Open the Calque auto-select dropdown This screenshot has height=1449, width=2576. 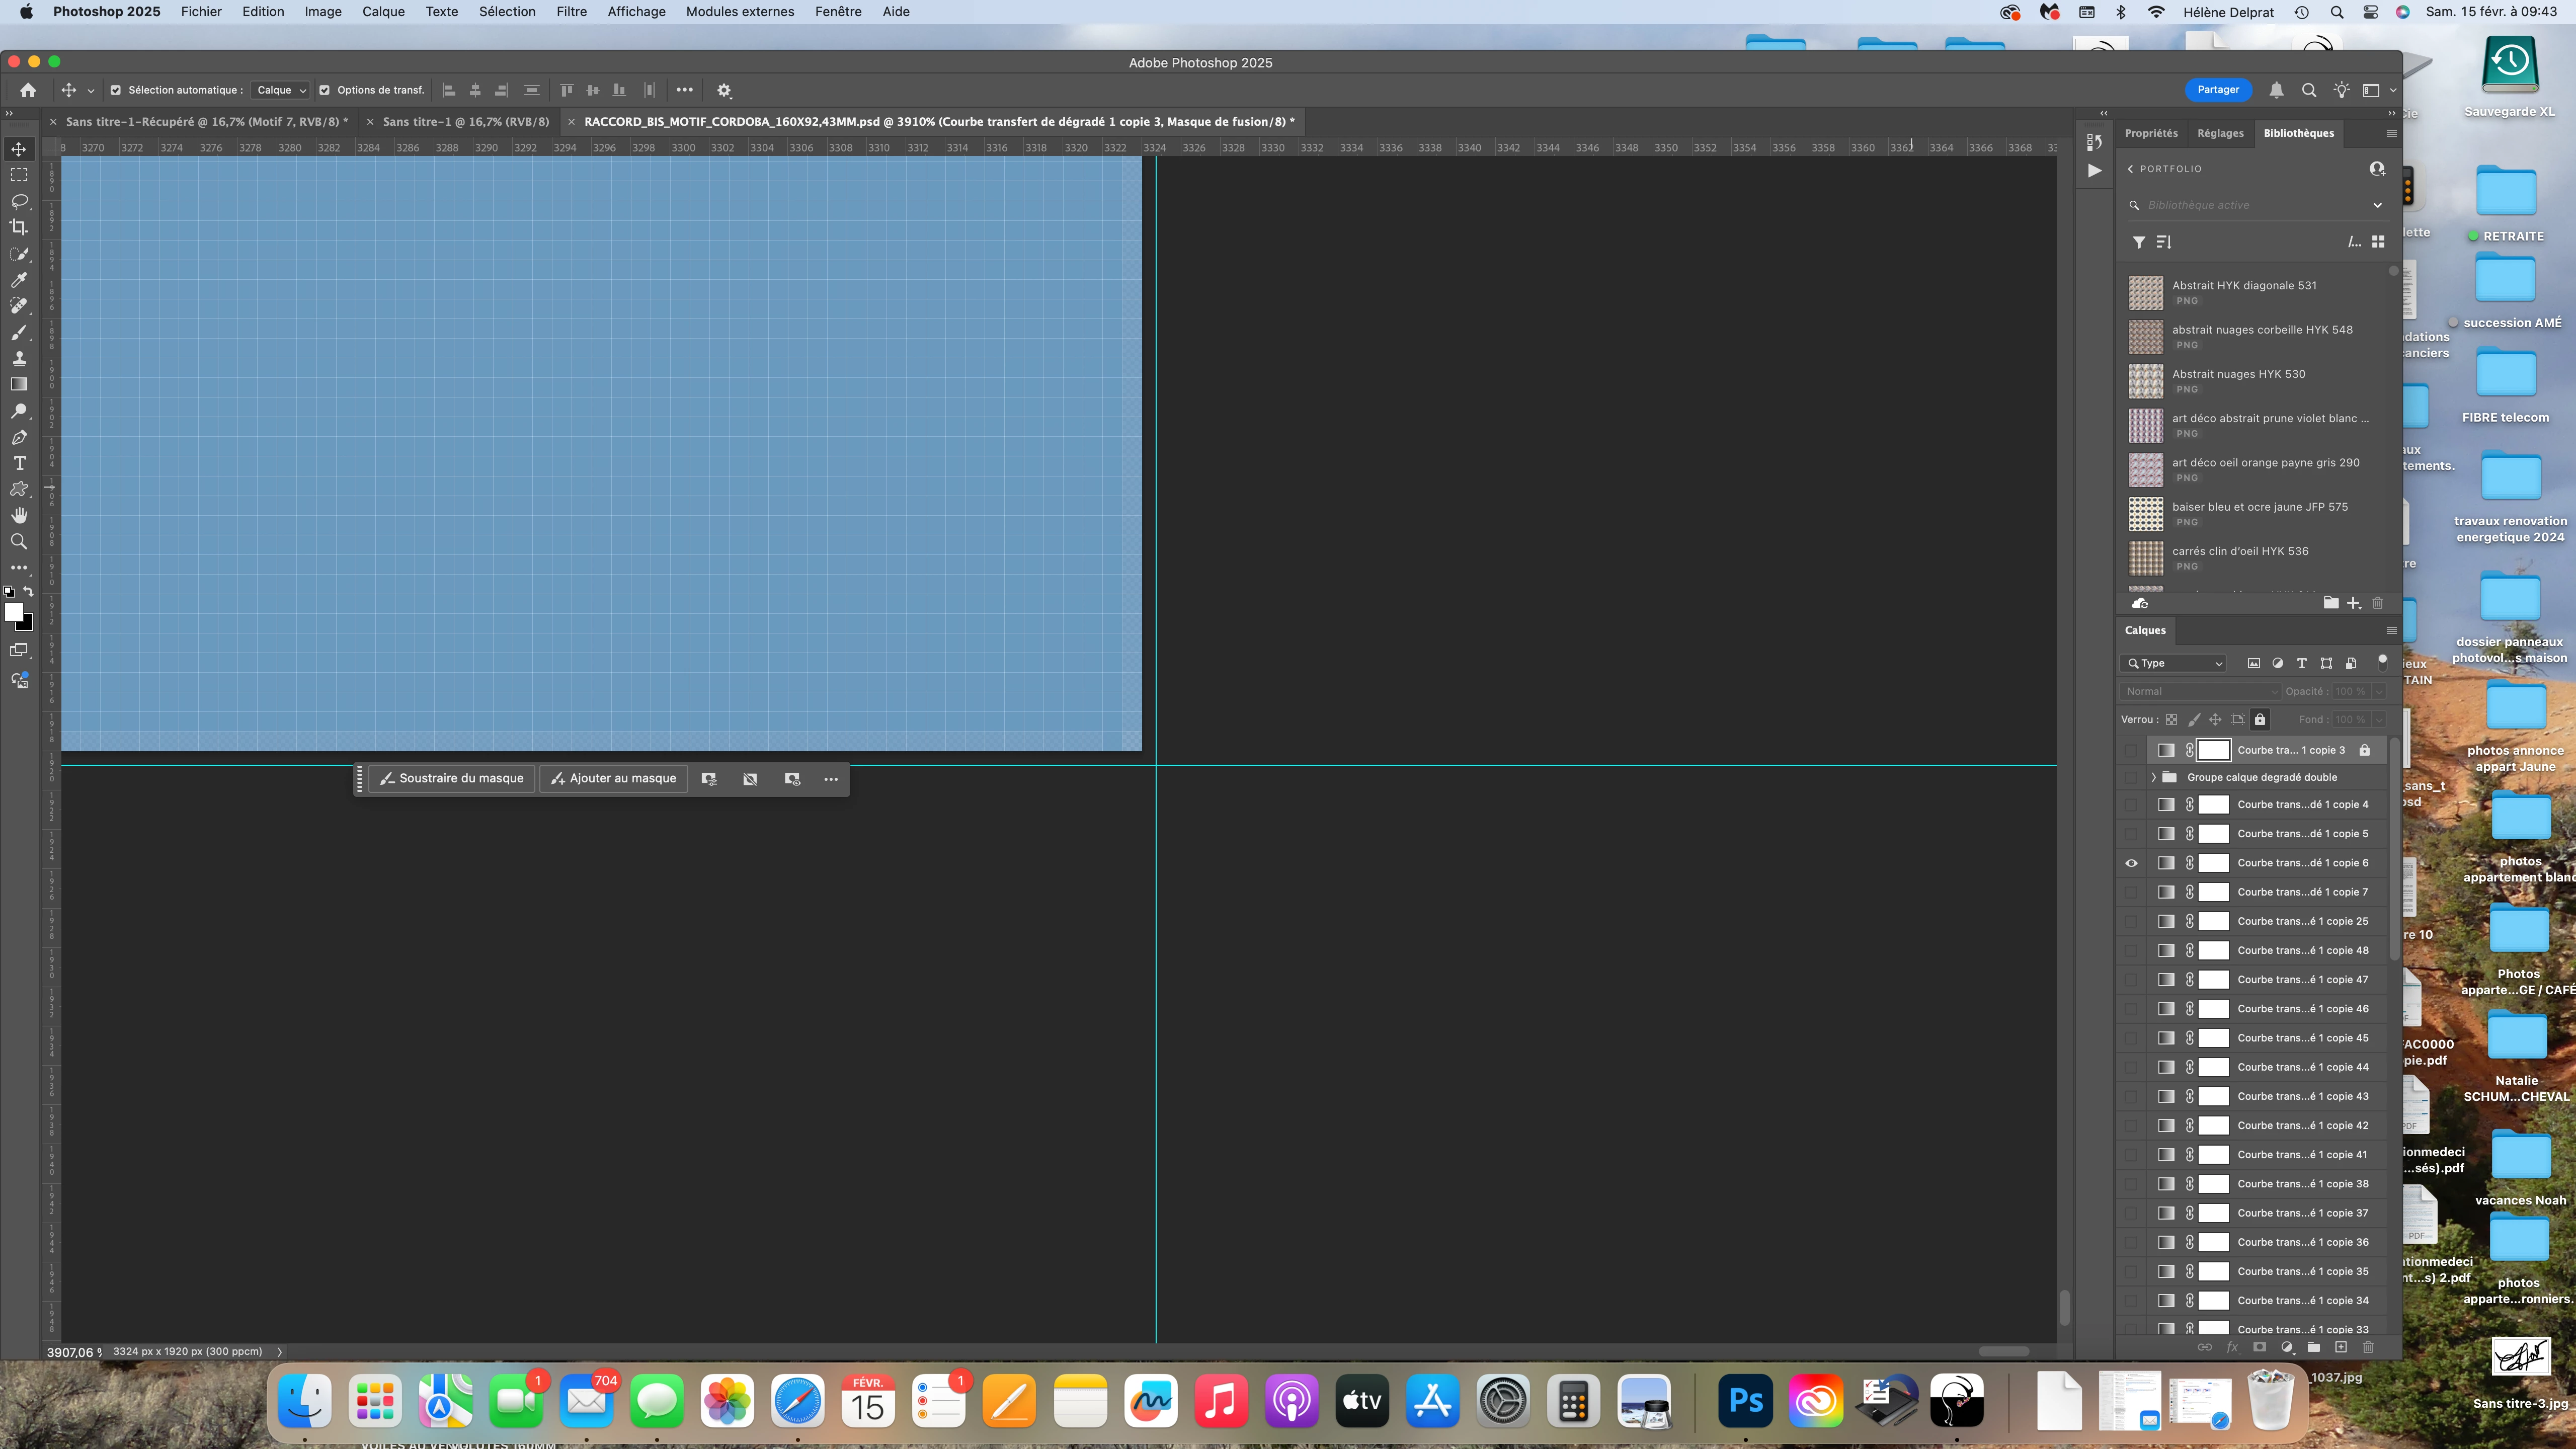[x=281, y=90]
